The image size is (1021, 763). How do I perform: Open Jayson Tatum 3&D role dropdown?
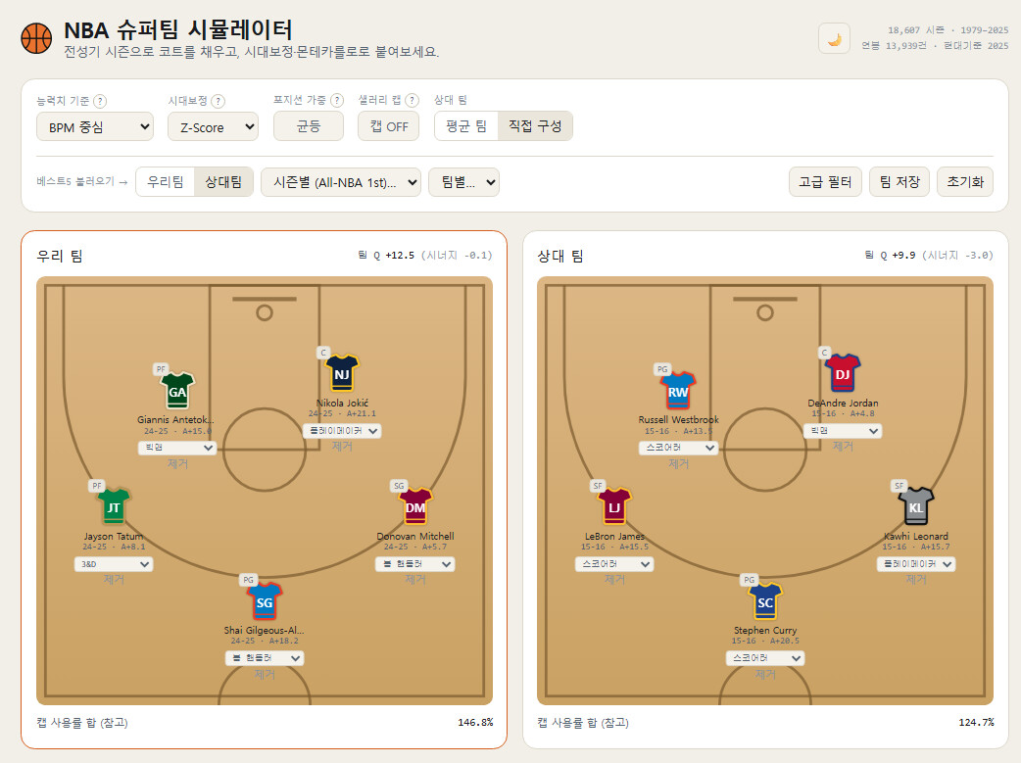[114, 564]
